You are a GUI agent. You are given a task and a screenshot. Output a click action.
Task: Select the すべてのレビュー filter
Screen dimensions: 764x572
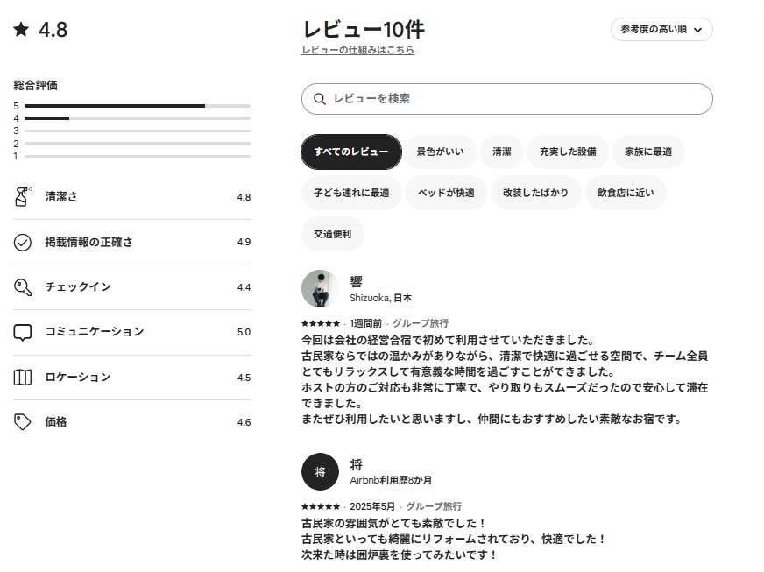point(350,152)
